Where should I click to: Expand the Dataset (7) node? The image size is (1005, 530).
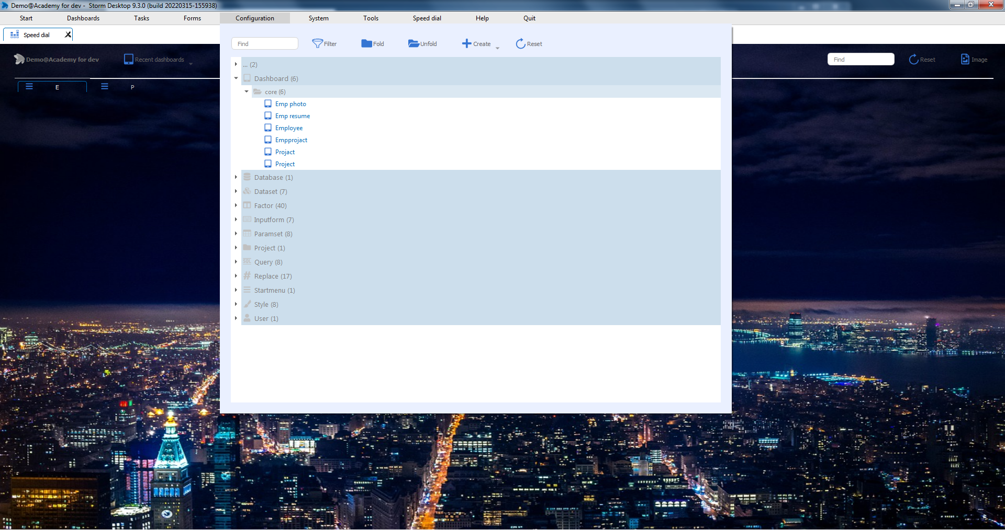point(236,191)
